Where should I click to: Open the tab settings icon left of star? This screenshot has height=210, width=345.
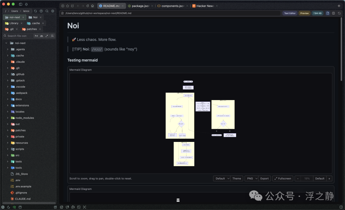(x=63, y=6)
